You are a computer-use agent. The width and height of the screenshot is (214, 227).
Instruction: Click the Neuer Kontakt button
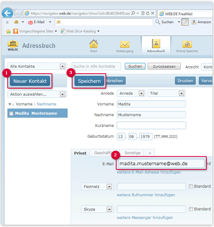tap(30, 81)
